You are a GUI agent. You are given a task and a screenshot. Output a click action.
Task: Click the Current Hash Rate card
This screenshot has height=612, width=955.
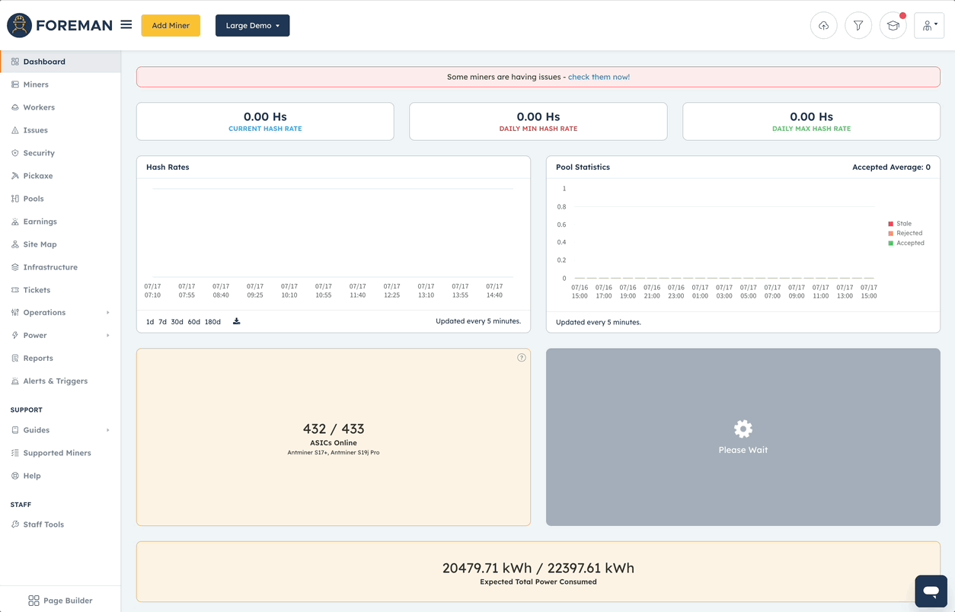click(x=265, y=122)
